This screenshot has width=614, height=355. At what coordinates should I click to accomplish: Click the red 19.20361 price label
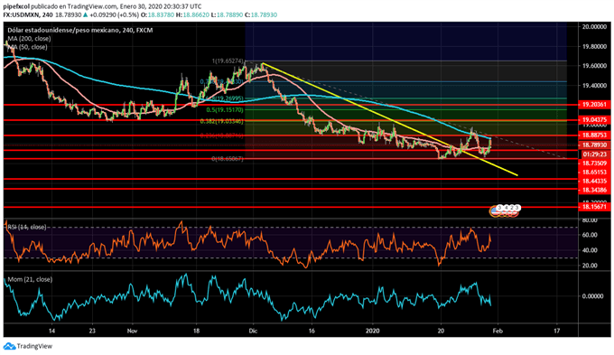click(x=594, y=105)
